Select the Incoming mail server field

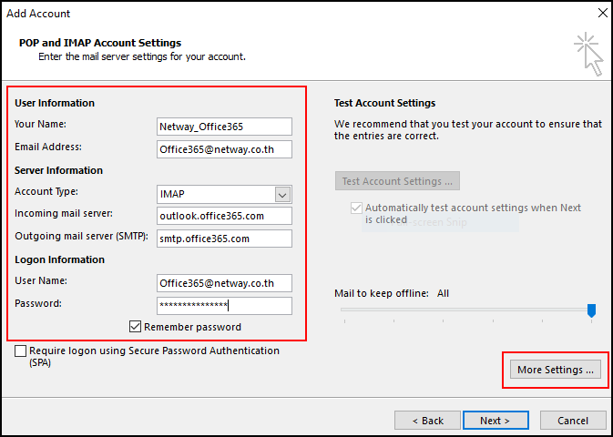click(x=224, y=216)
